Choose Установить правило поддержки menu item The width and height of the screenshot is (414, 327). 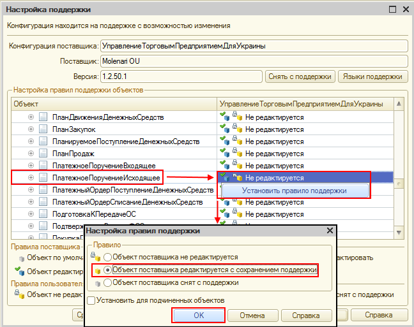[x=295, y=191]
